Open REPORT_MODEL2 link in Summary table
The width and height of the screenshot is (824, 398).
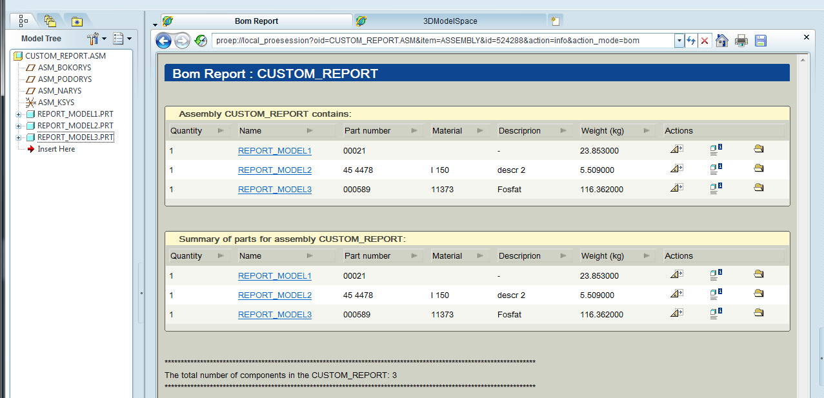[275, 295]
